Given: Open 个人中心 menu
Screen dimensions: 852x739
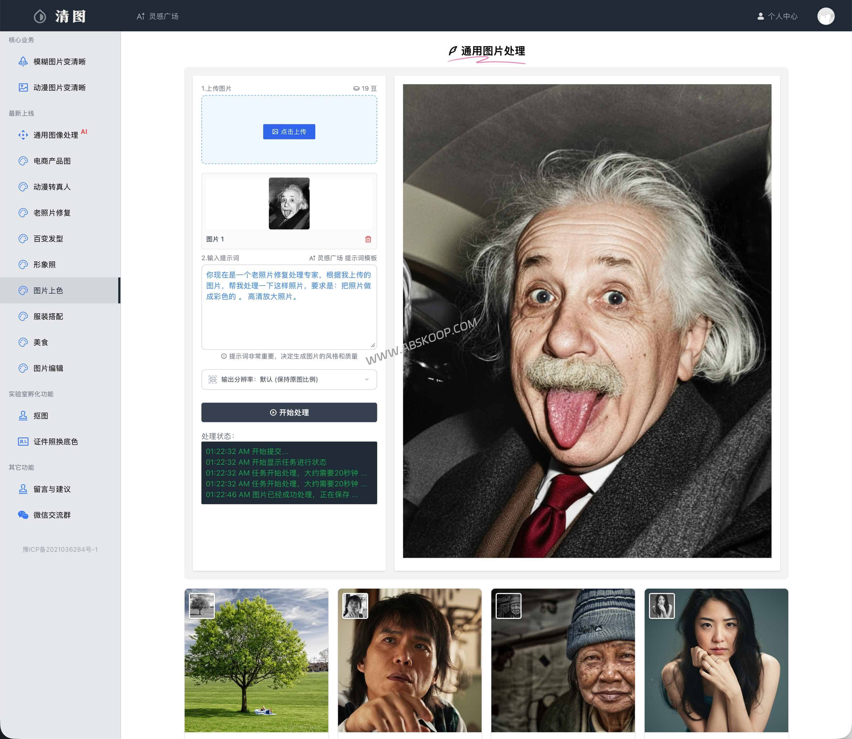Looking at the screenshot, I should point(777,16).
